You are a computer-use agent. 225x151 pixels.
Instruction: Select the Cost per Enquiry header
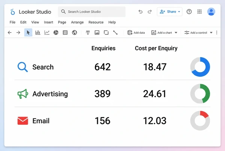point(156,48)
